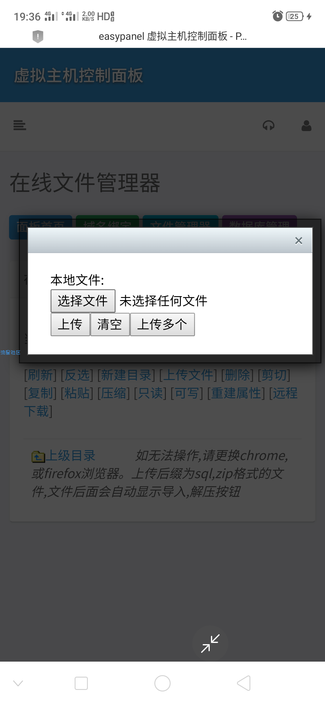Viewport: 325px width, 705px height.
Task: Close the upload dialog
Action: (x=299, y=241)
